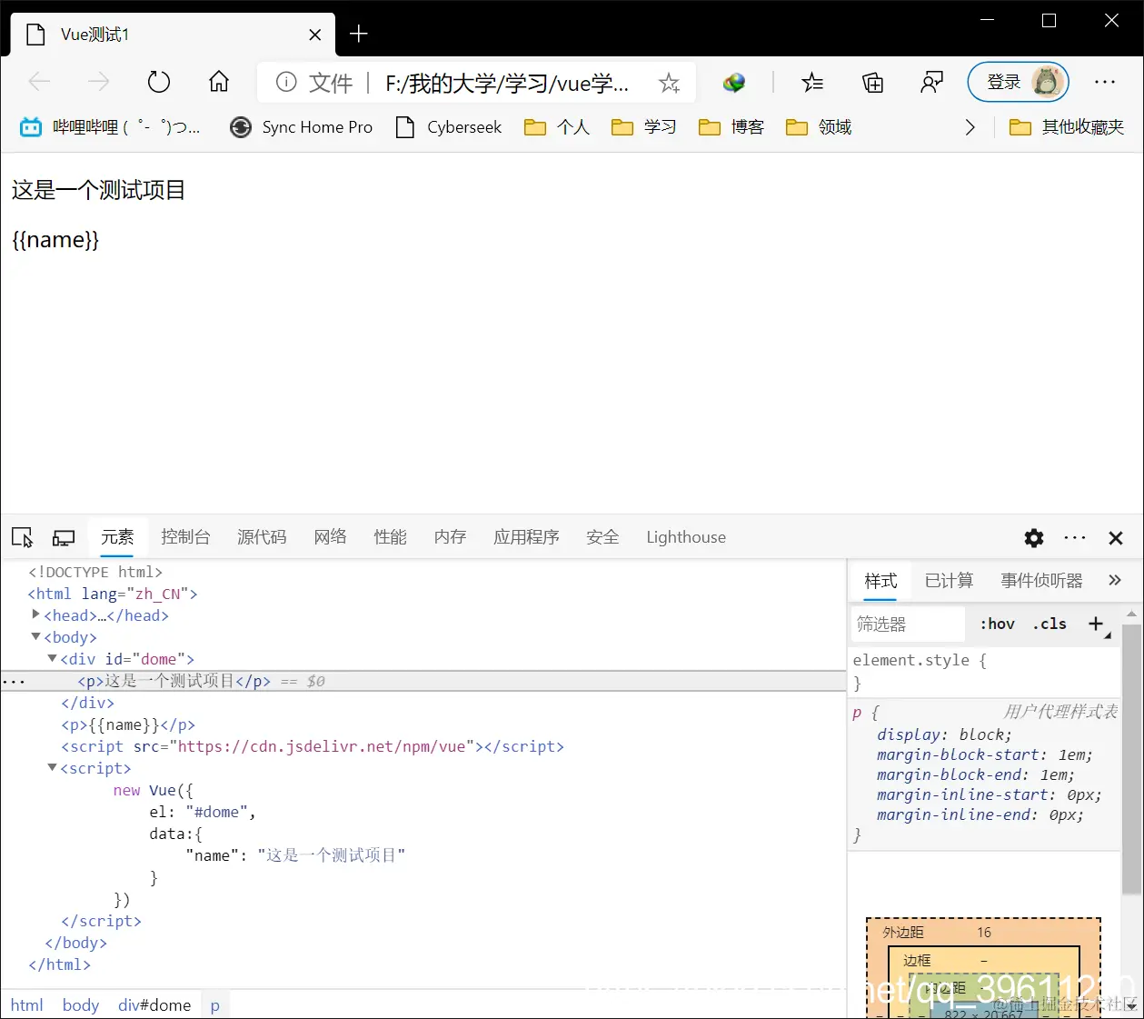Click the html breadcrumb item
Viewport: 1144px width, 1019px height.
point(26,1004)
